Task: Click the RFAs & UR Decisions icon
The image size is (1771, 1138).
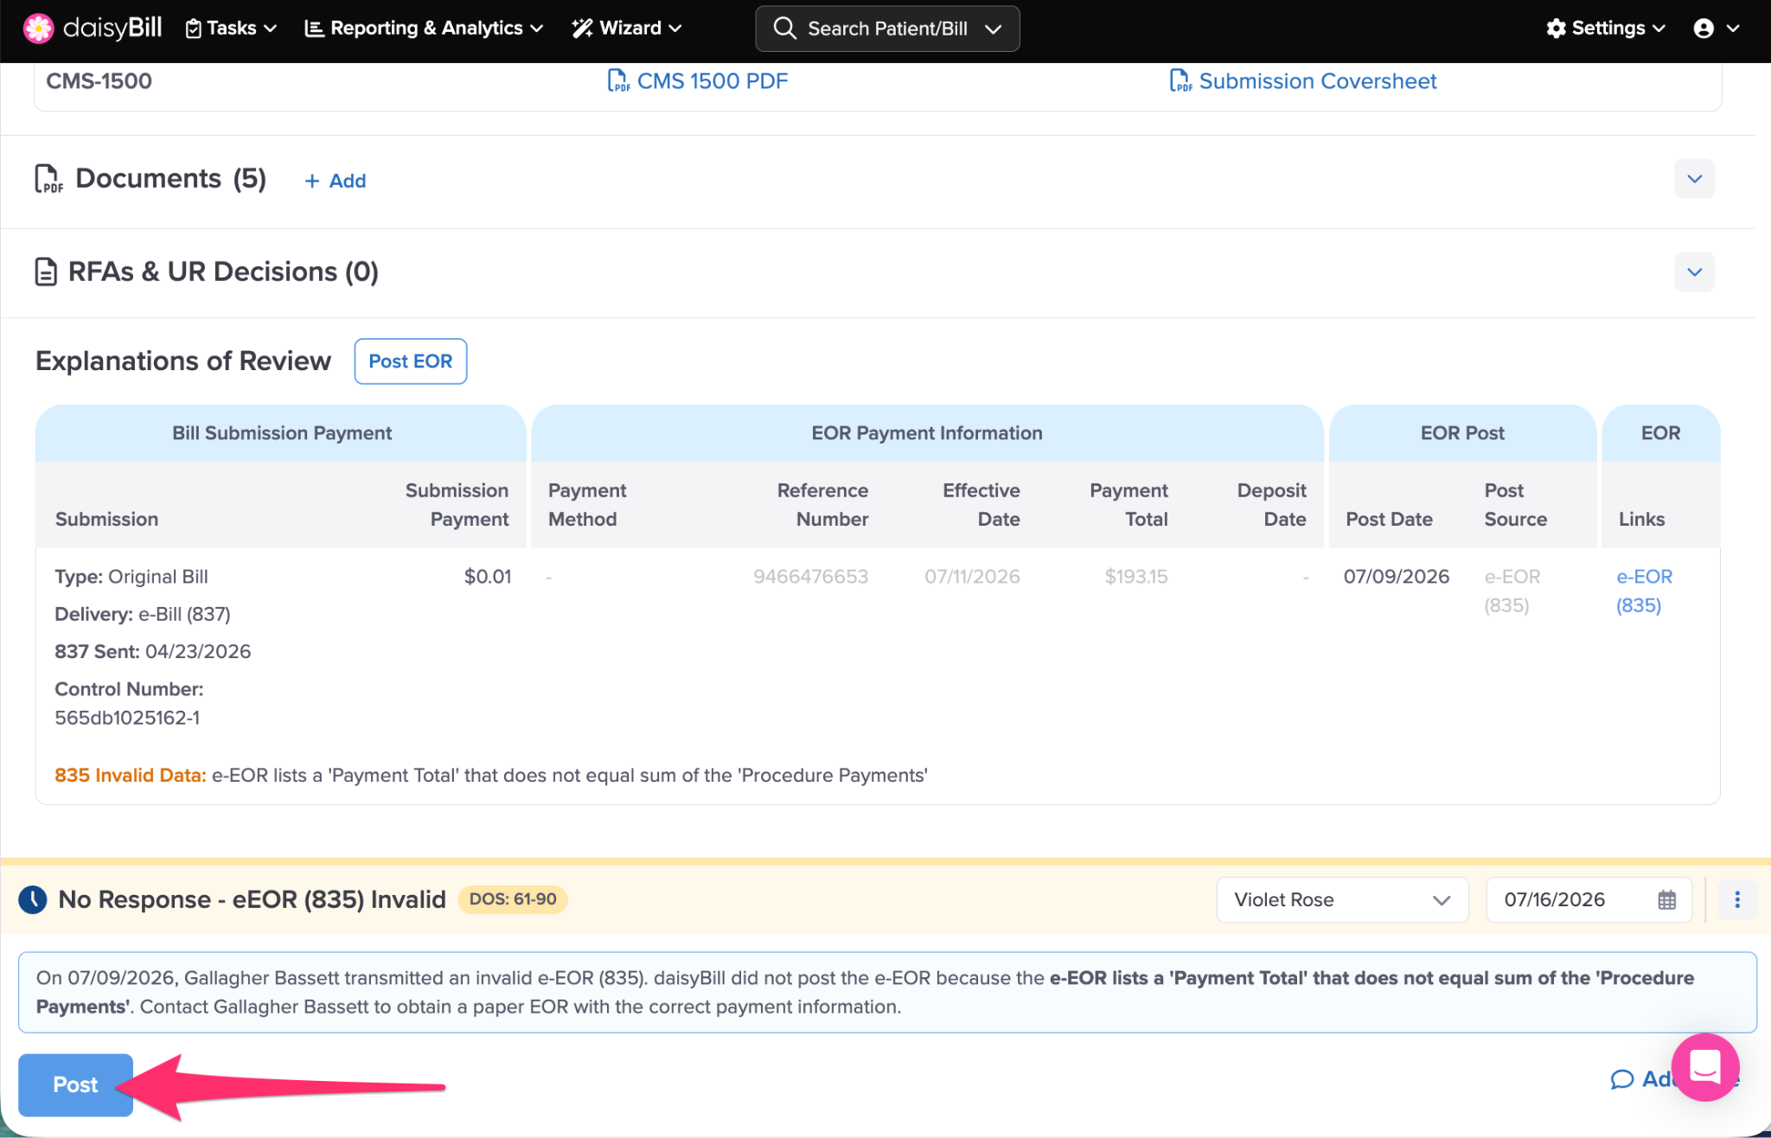Action: (x=46, y=272)
